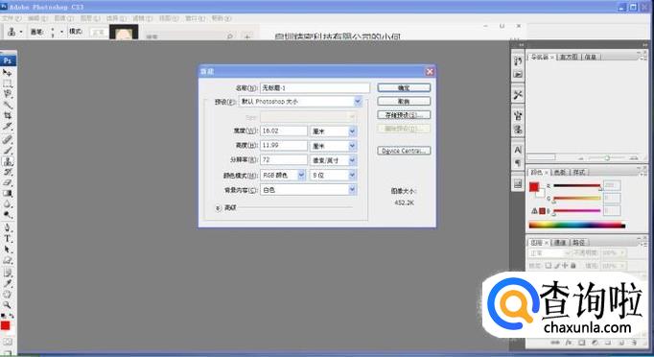Select the Zoom magnifier tool
654x357 pixels.
[x=7, y=305]
